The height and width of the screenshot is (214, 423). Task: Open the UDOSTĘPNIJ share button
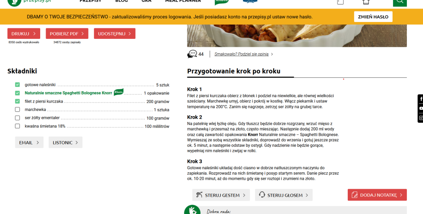[115, 34]
